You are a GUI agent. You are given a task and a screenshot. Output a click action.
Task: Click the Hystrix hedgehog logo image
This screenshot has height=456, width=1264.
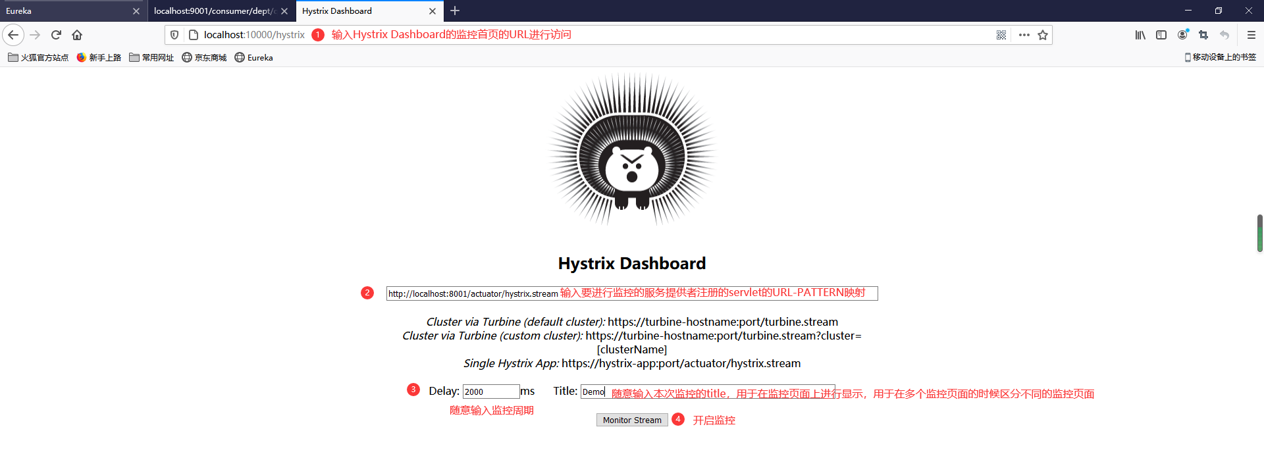pyautogui.click(x=632, y=149)
